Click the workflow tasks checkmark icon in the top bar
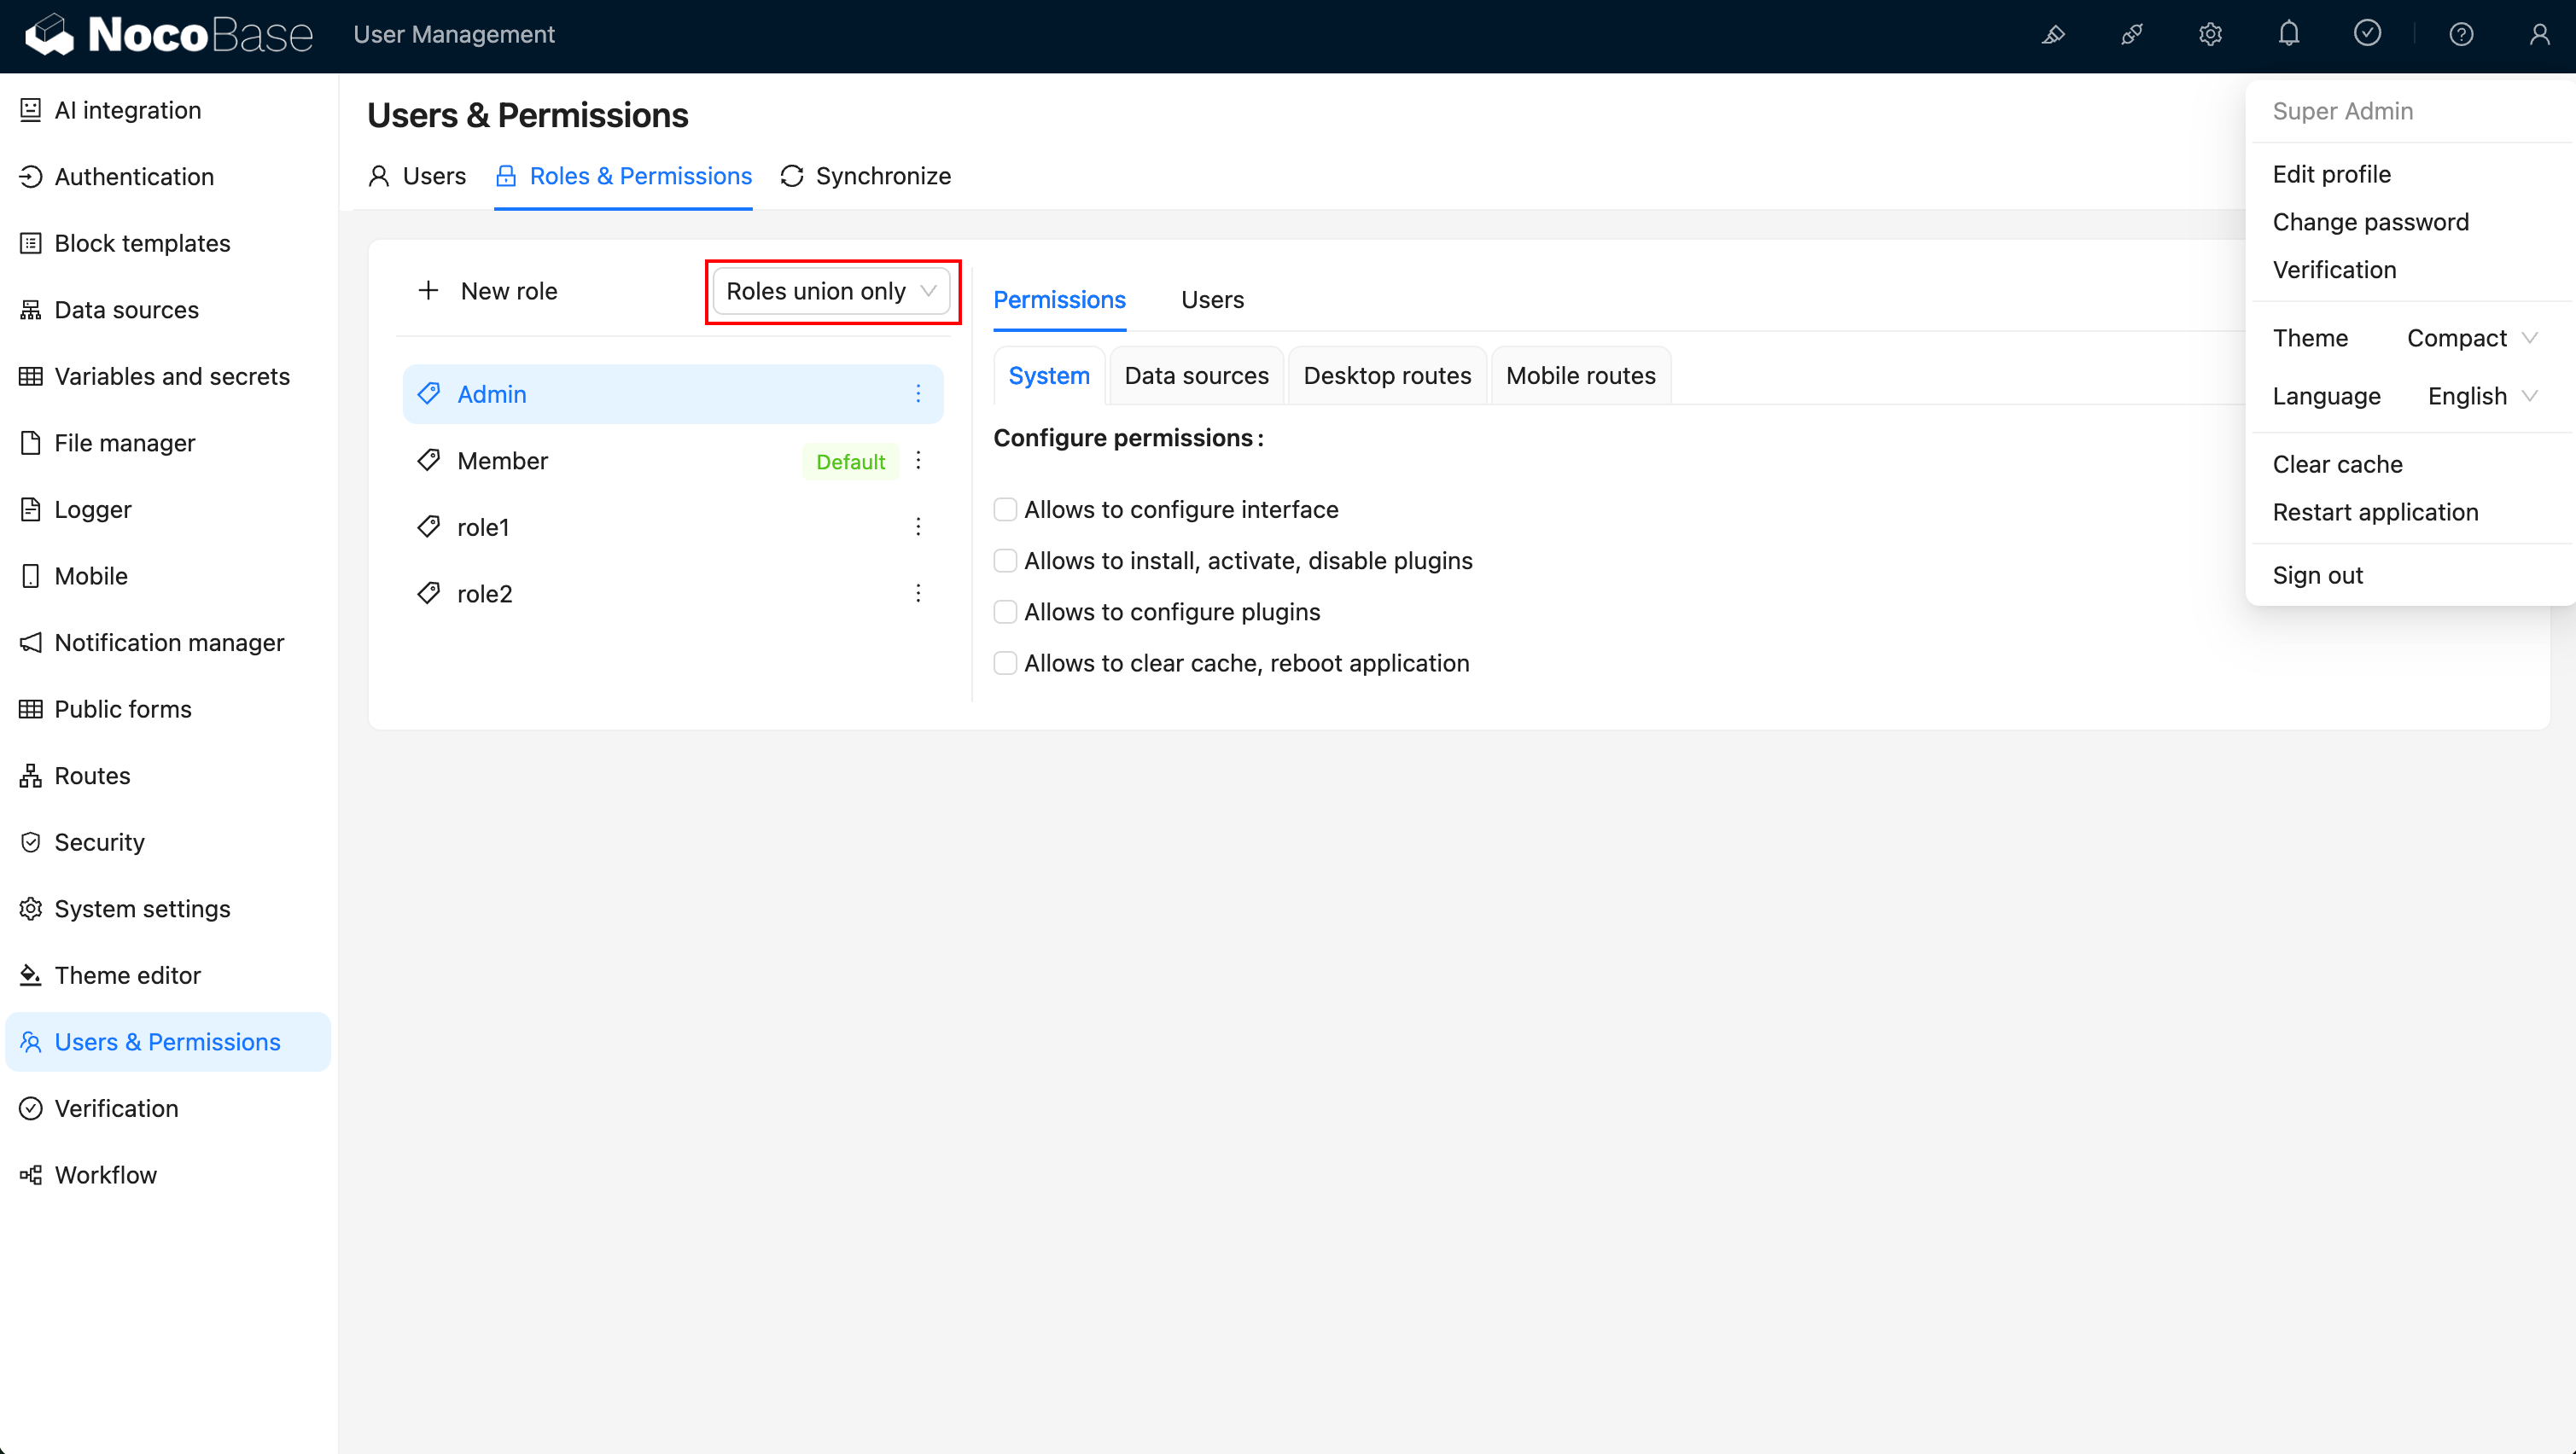2576x1454 pixels. [x=2367, y=35]
